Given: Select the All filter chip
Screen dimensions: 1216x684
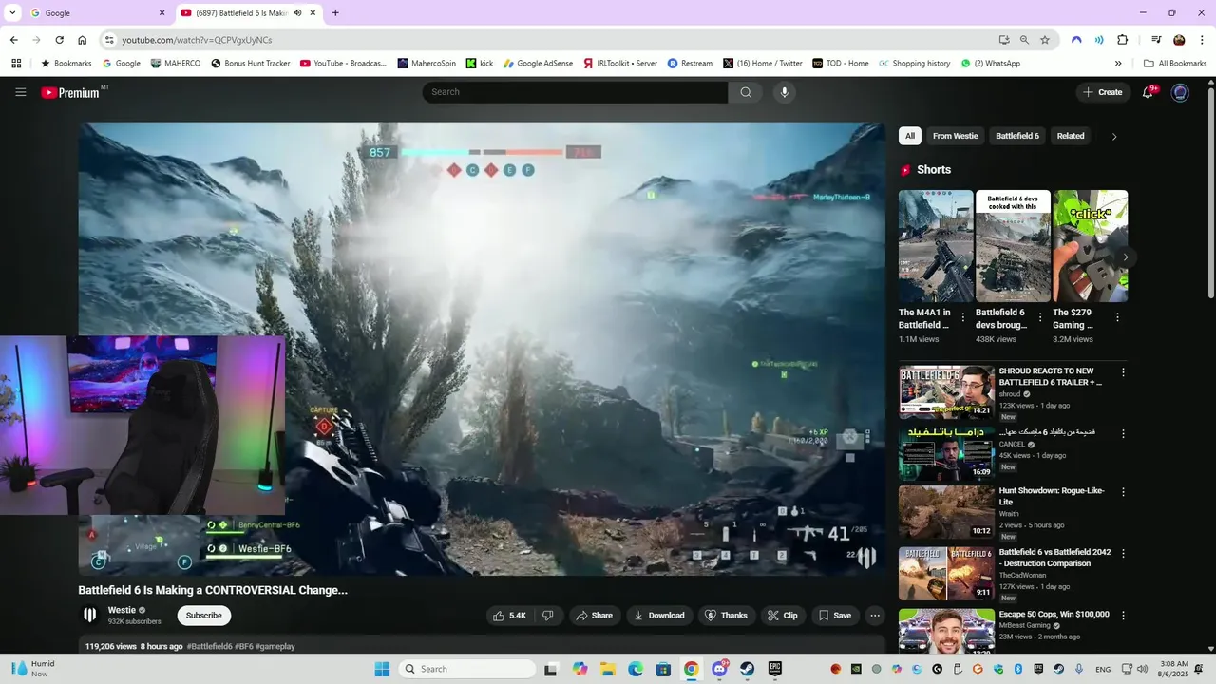Looking at the screenshot, I should (910, 136).
